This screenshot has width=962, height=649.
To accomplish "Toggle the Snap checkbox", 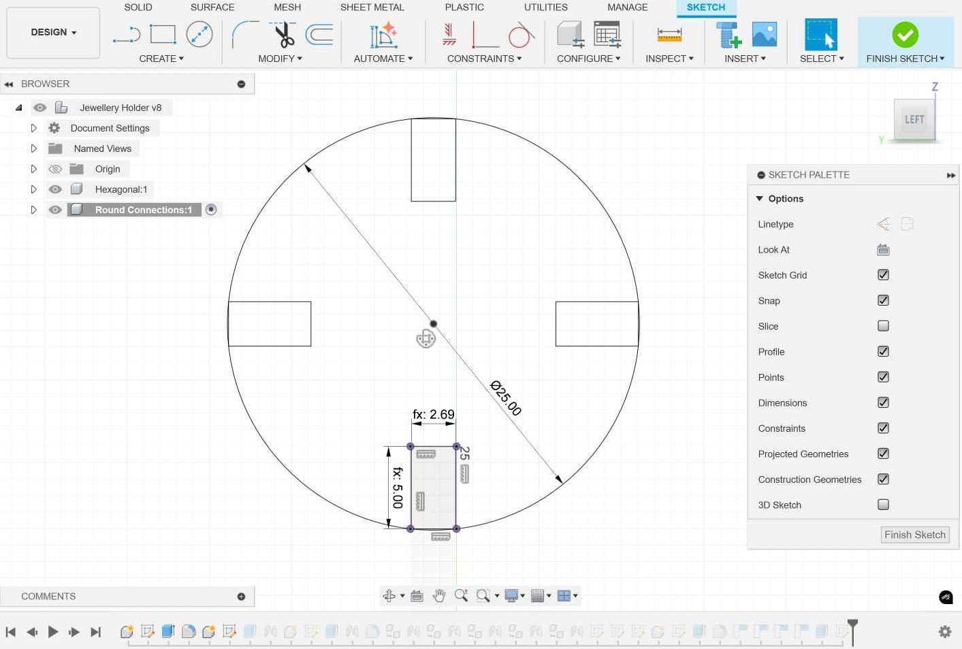I will tap(883, 300).
